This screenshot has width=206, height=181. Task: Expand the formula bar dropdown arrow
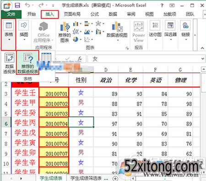coord(203,59)
